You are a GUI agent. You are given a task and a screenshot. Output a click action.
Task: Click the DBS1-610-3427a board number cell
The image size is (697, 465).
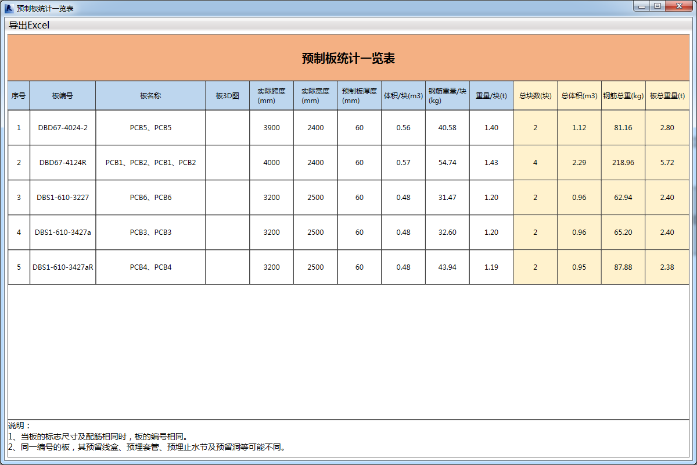click(63, 233)
